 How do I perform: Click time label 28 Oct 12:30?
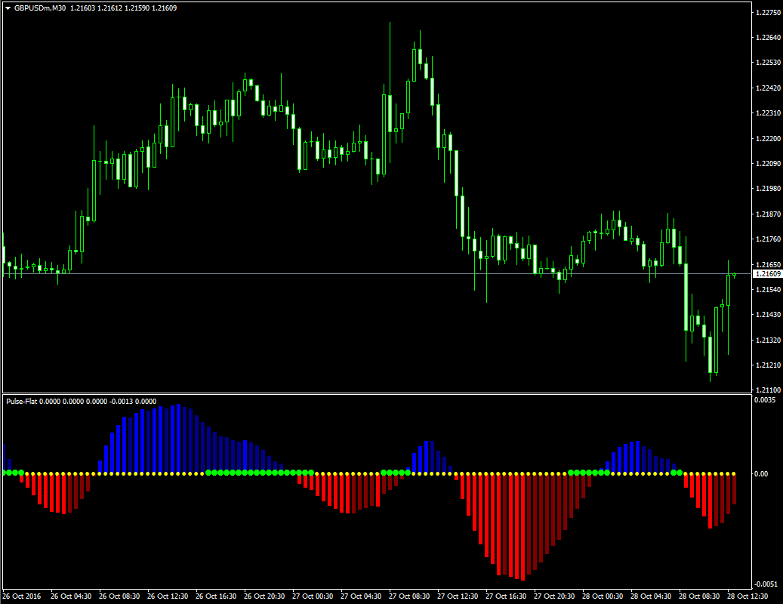tap(748, 596)
